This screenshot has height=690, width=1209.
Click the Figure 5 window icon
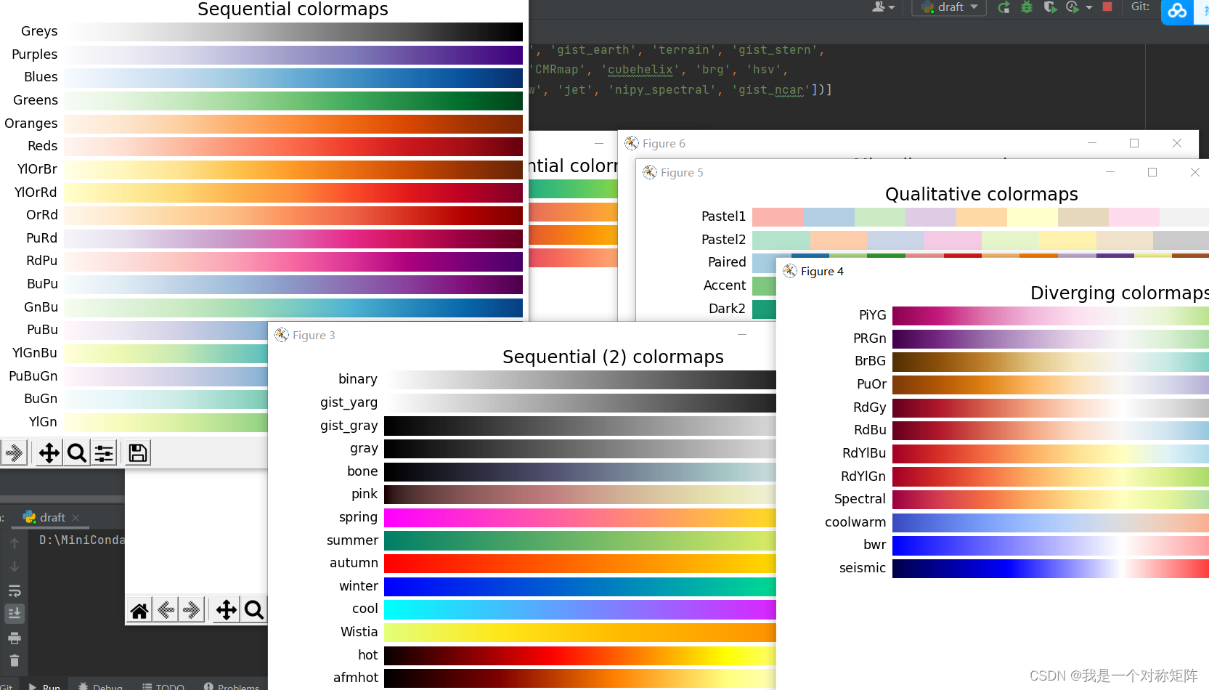650,172
